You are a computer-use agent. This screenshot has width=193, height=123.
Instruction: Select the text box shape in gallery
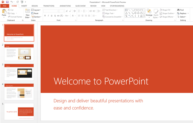(x=126, y=10)
